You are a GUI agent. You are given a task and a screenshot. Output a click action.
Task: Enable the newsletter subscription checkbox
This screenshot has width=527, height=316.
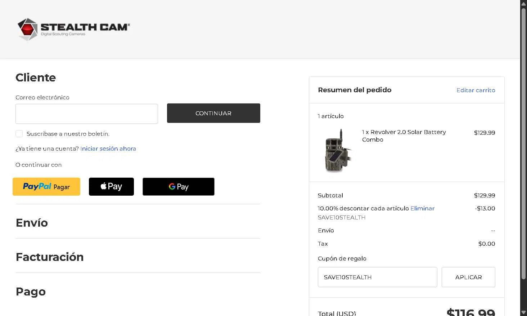click(x=19, y=134)
